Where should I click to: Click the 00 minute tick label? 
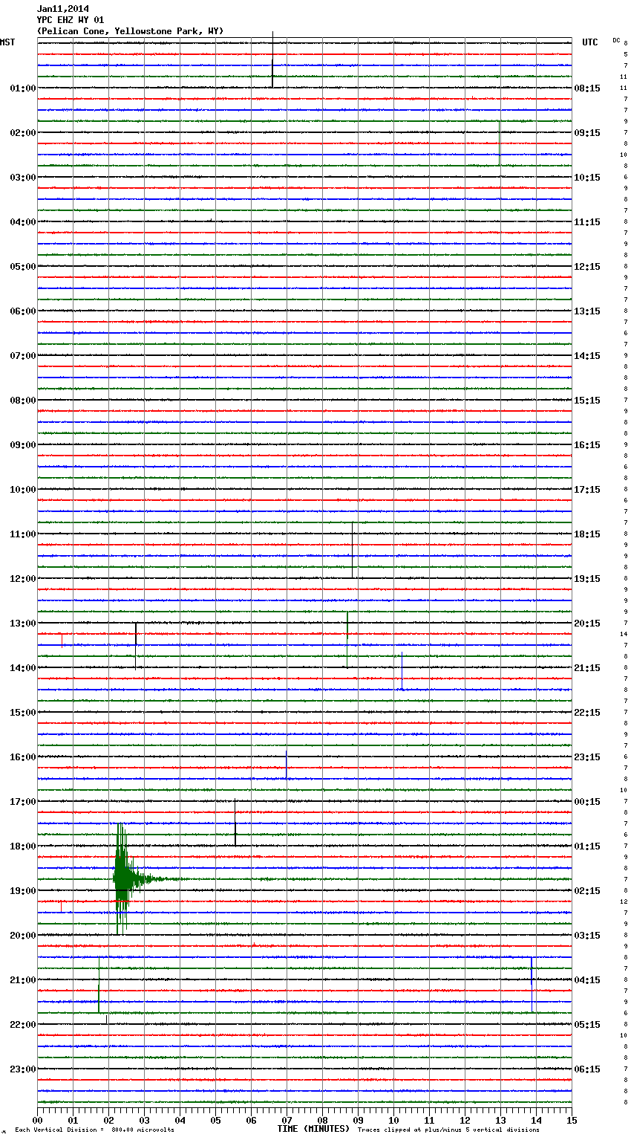(38, 1120)
